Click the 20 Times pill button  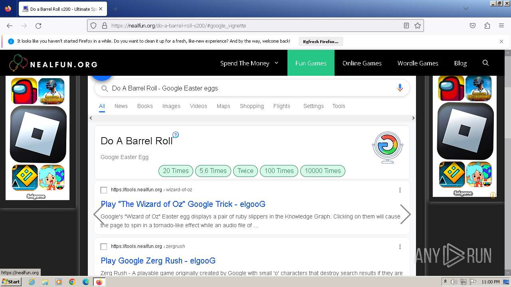(x=176, y=171)
